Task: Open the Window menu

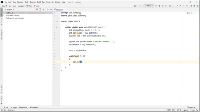Action: coord(57,2)
